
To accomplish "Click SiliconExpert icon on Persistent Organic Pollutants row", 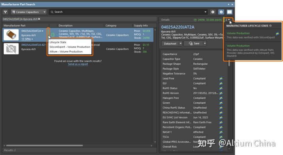I will point(221,127).
